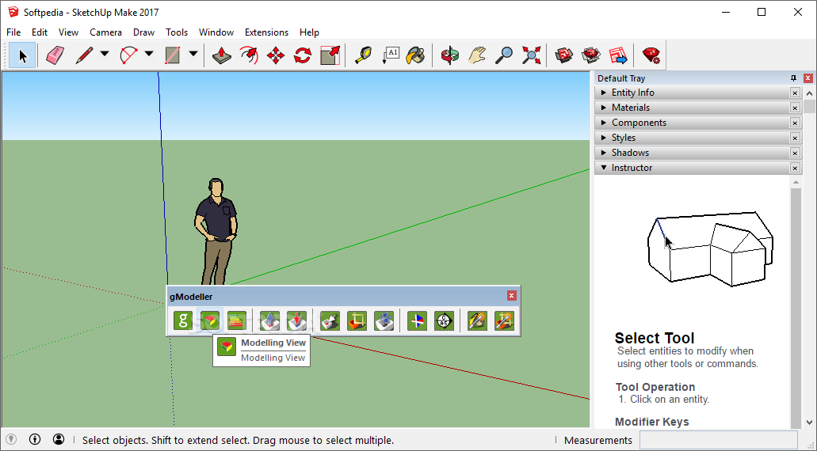Open the Edit menu

pos(40,32)
